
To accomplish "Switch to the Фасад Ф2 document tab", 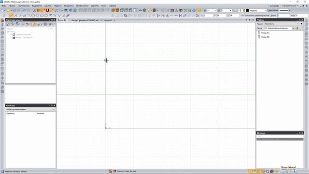I will [62, 20].
